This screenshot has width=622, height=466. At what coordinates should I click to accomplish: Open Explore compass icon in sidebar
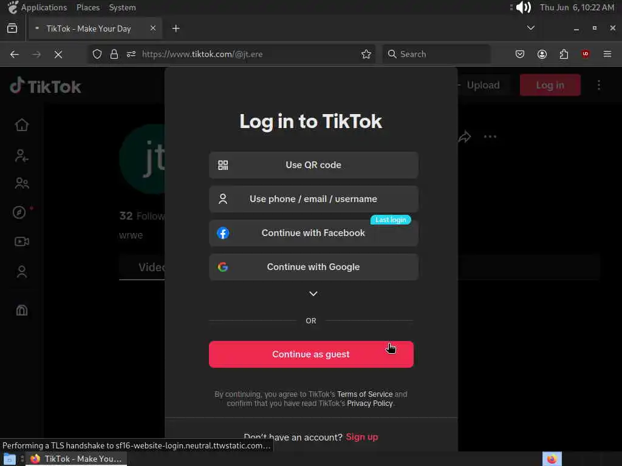click(19, 212)
